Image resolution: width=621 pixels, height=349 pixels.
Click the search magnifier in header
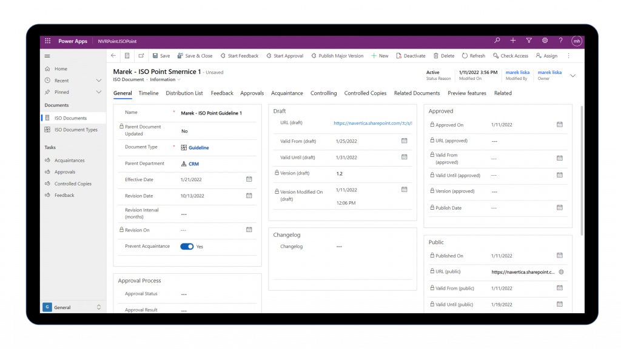(x=497, y=41)
